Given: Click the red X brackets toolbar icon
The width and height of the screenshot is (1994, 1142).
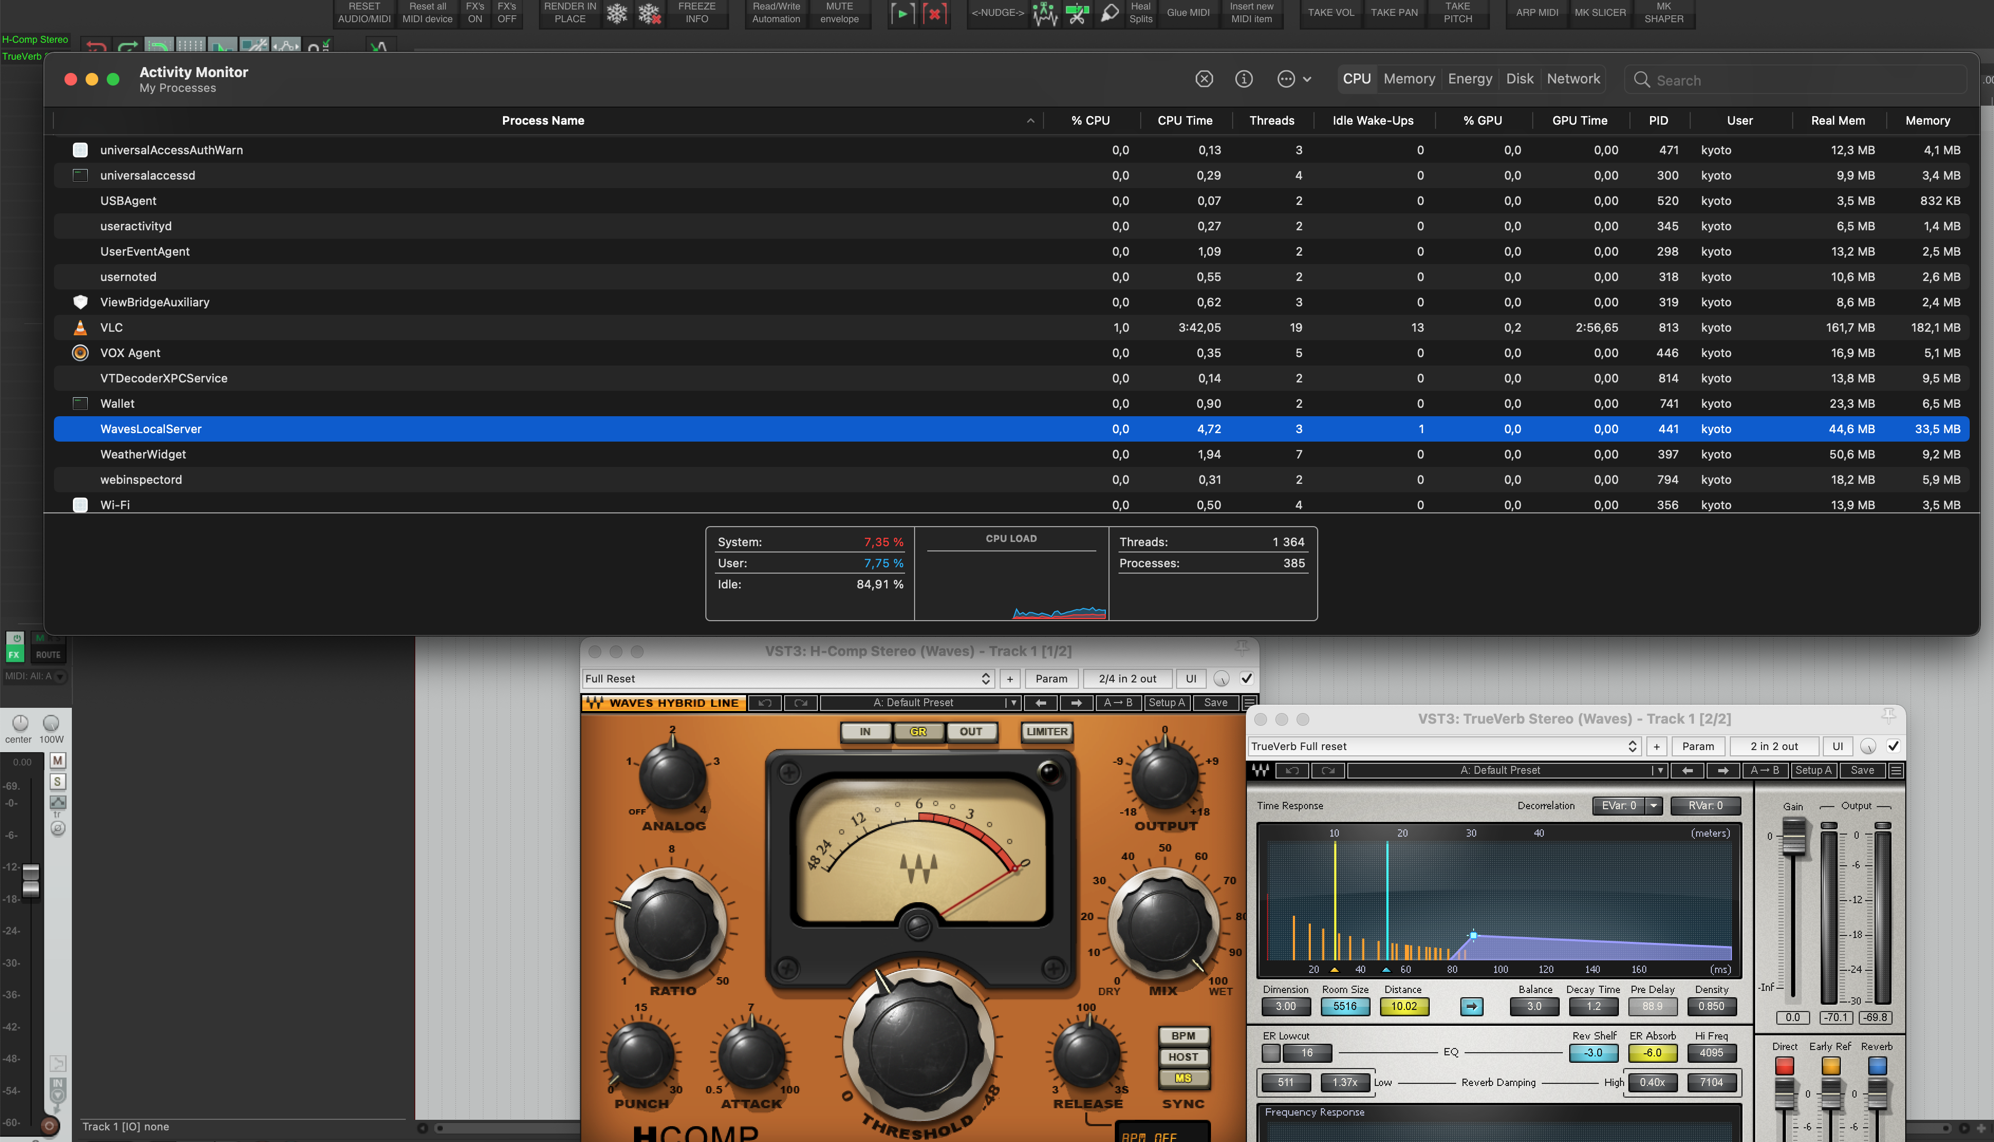Looking at the screenshot, I should [x=934, y=13].
